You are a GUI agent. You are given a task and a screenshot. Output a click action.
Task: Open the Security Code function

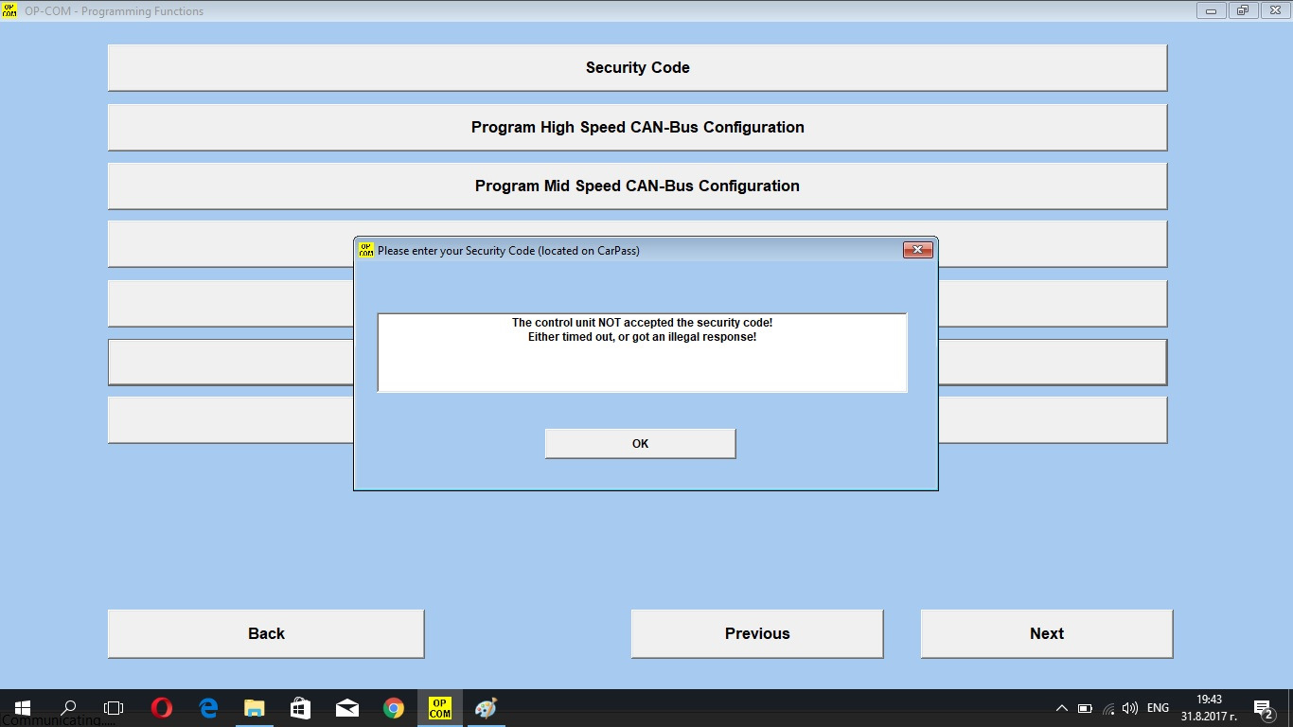coord(637,67)
